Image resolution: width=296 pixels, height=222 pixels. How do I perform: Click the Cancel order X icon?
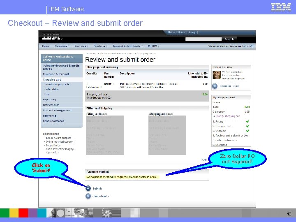[88, 196]
